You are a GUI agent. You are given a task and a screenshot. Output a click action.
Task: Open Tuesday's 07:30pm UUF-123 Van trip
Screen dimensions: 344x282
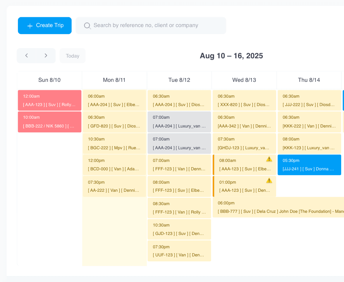point(179,251)
